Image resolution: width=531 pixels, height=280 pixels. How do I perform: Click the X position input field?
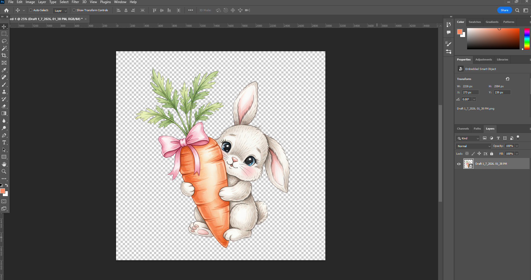tap(470, 92)
